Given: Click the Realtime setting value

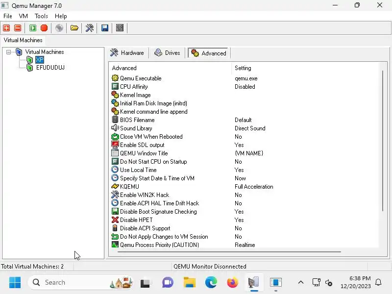Looking at the screenshot, I should point(245,245).
